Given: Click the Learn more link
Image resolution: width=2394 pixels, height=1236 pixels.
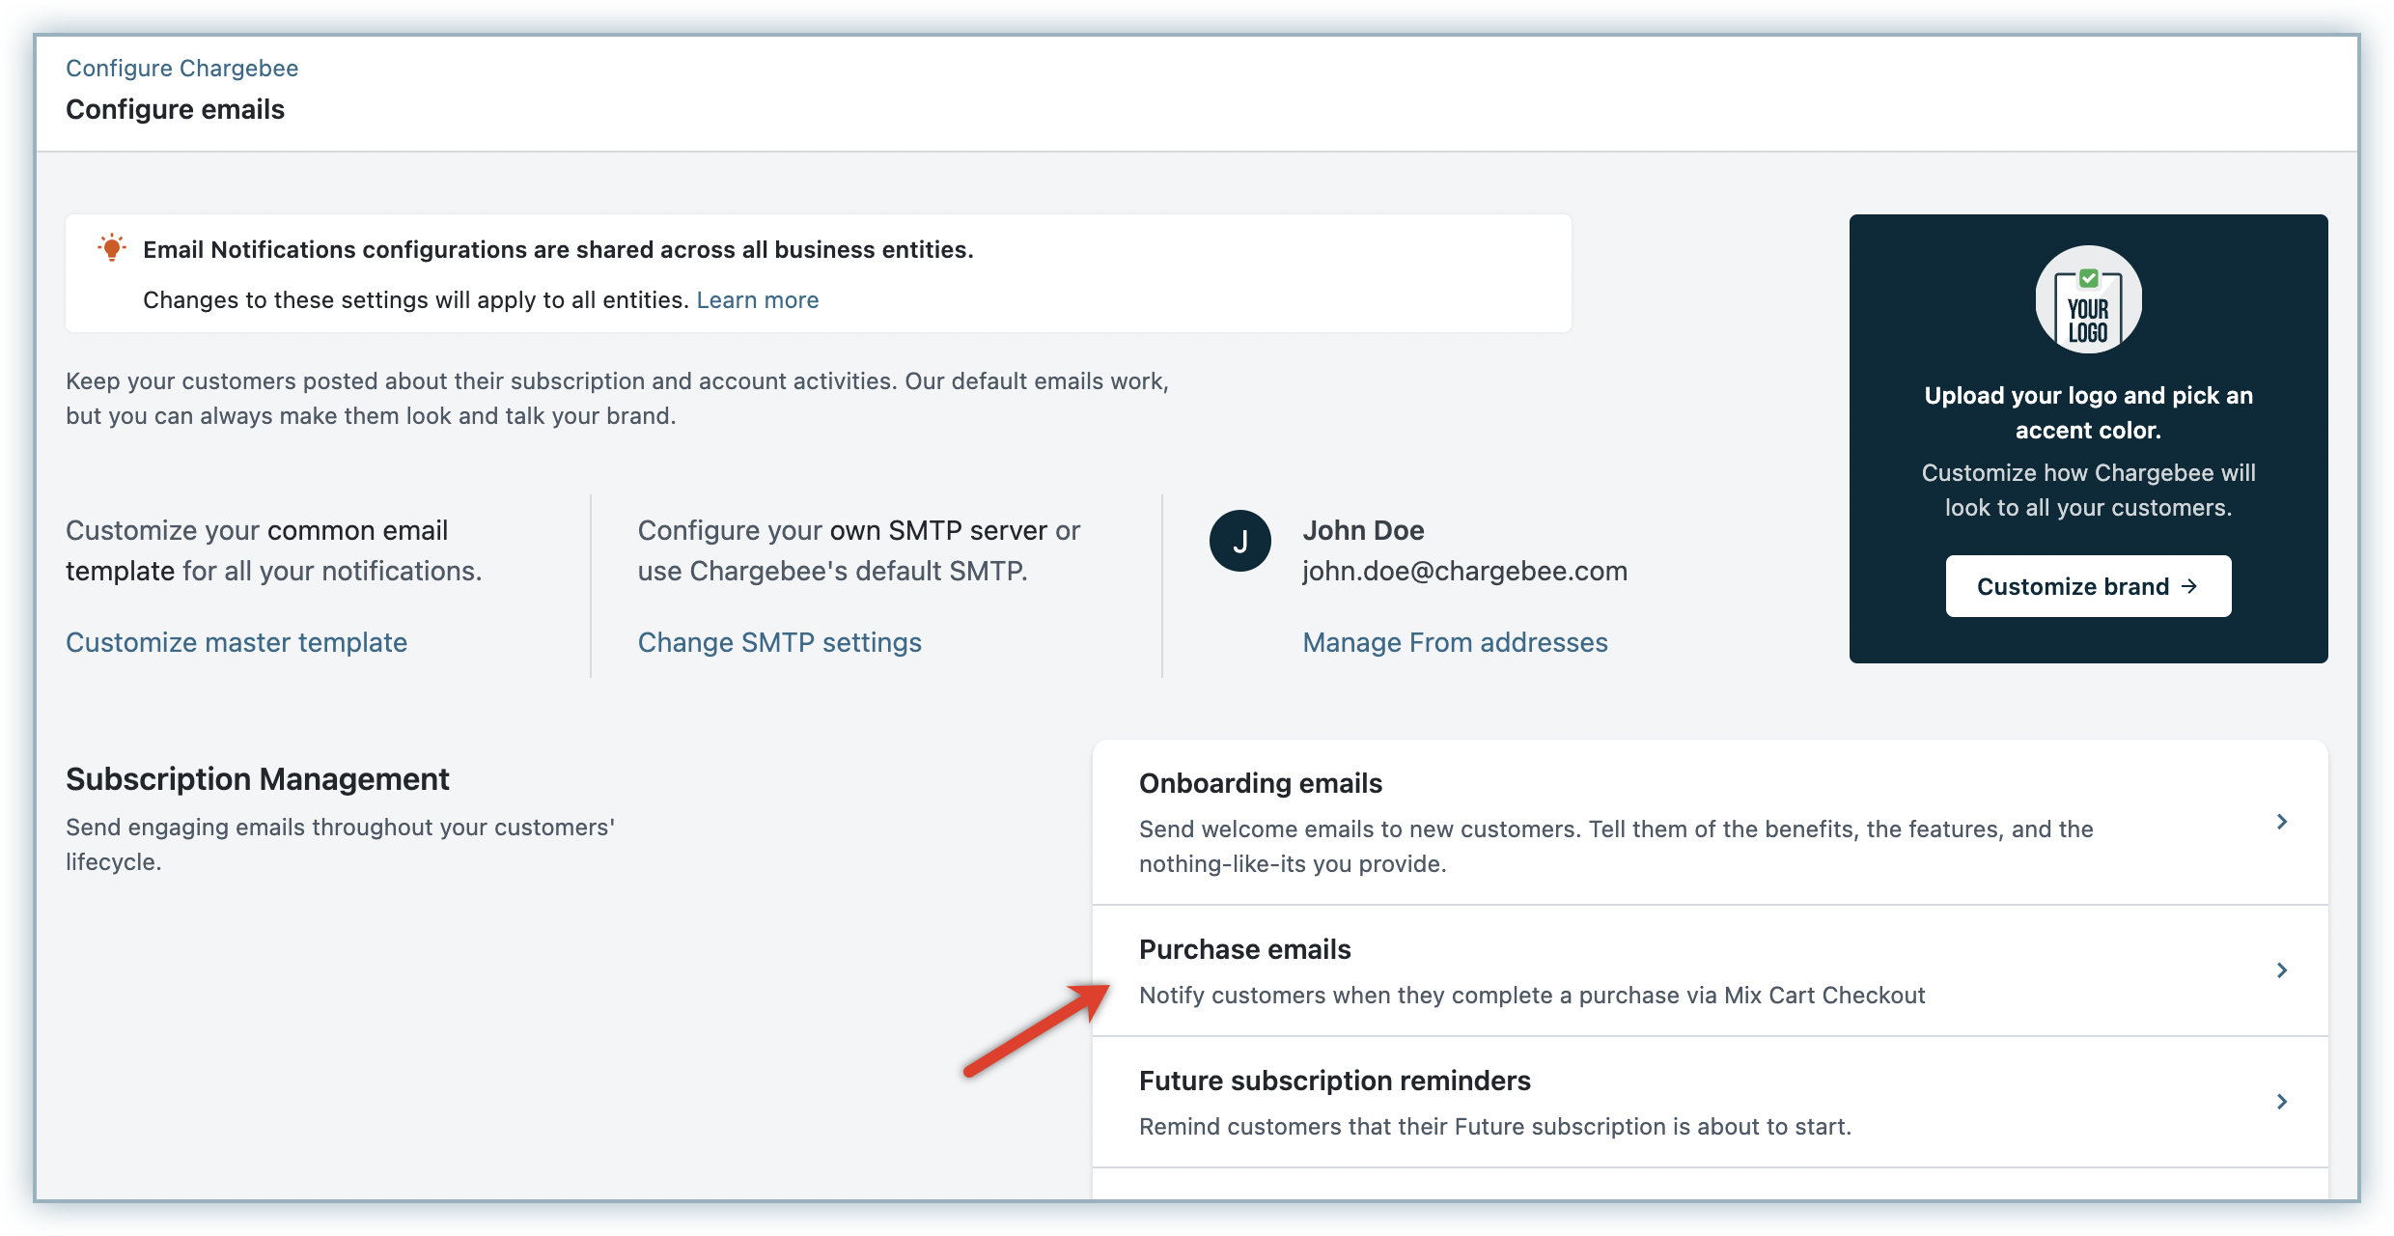Looking at the screenshot, I should [x=757, y=300].
